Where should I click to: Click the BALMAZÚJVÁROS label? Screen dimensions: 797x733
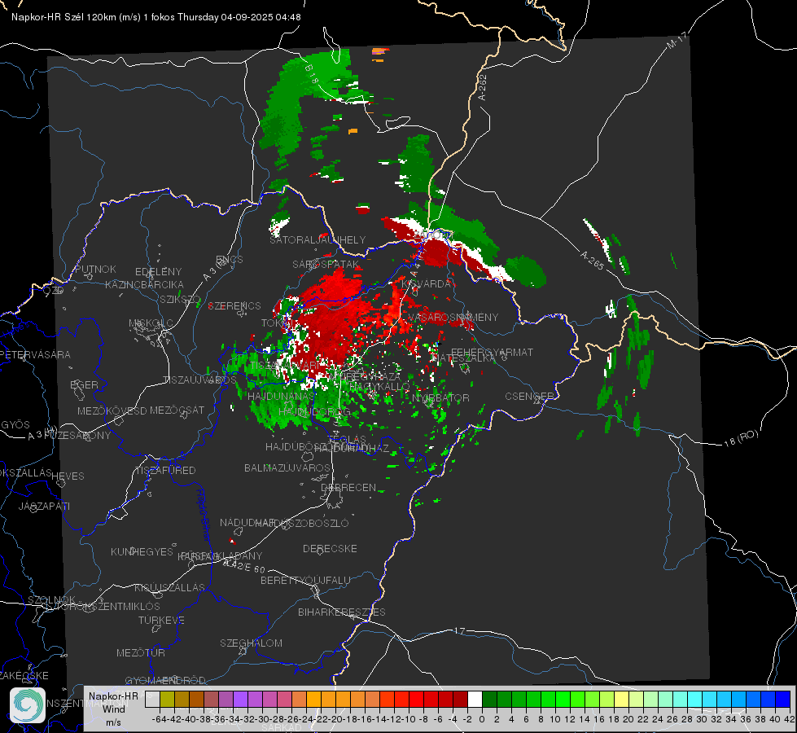[x=287, y=467]
